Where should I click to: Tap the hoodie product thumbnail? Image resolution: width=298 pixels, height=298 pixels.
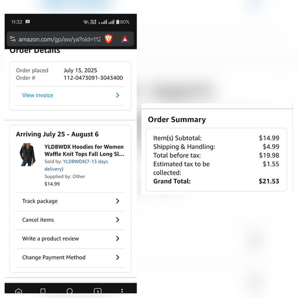click(x=27, y=154)
